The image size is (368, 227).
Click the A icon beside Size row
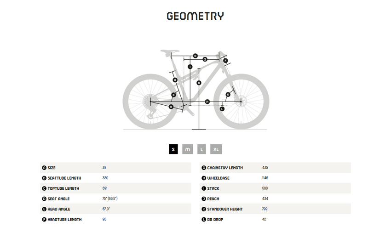44,168
